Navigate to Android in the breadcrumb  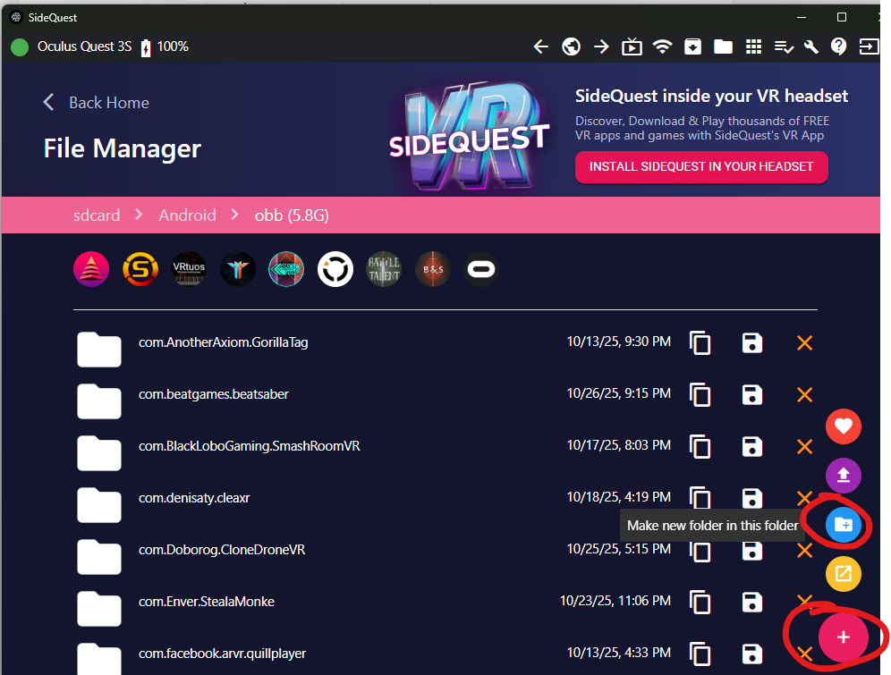pos(187,215)
